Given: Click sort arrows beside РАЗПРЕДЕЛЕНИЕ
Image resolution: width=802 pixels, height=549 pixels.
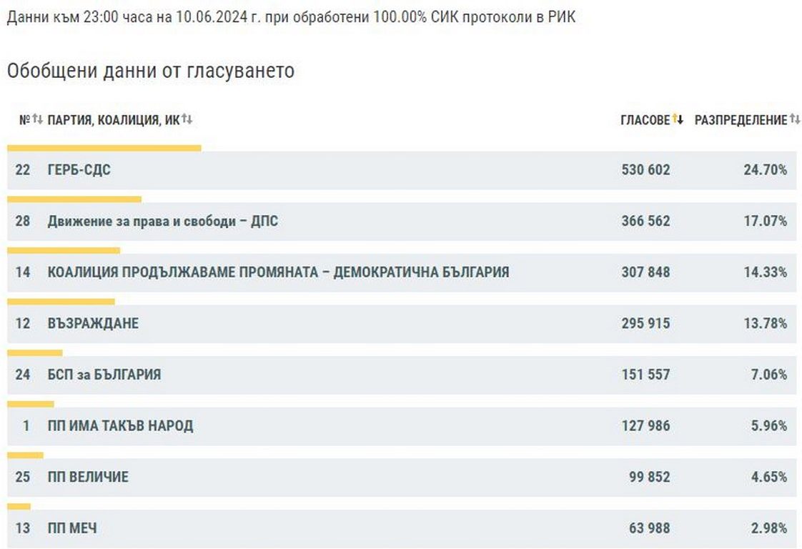Looking at the screenshot, I should (795, 119).
